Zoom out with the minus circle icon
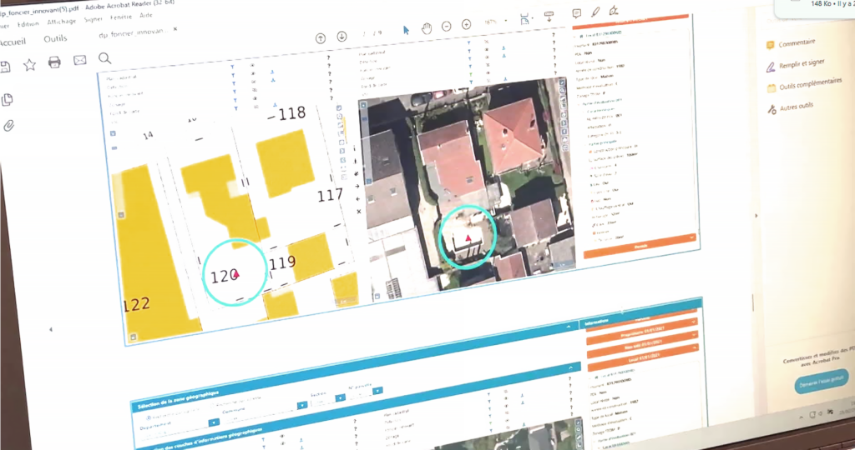 coord(447,26)
